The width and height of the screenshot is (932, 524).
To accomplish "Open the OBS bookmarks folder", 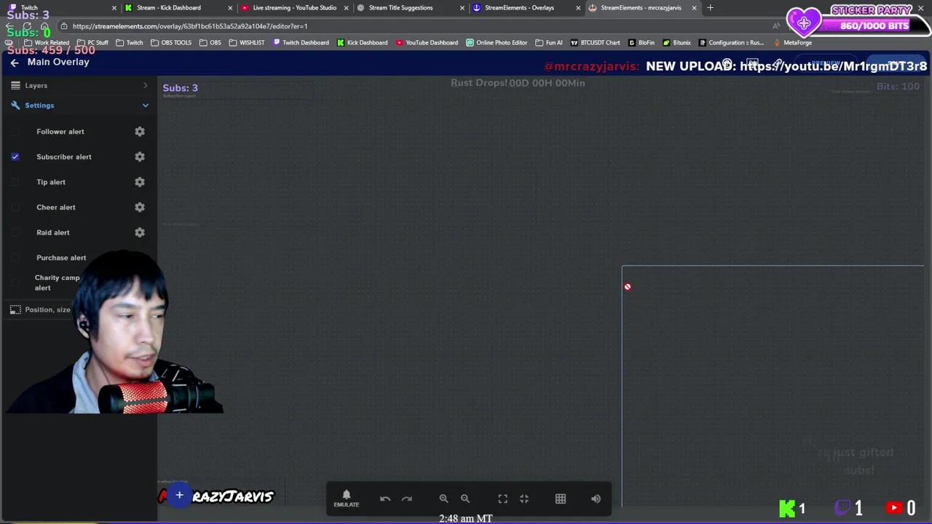I will click(210, 42).
